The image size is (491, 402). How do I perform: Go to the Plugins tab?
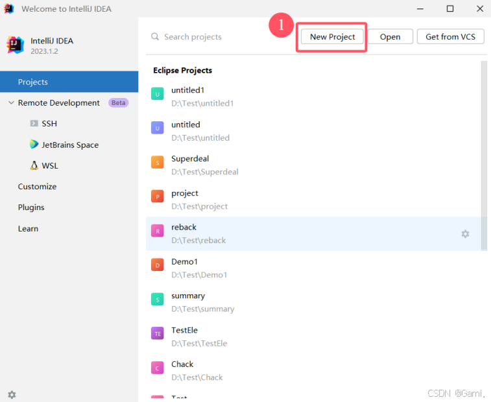point(31,207)
